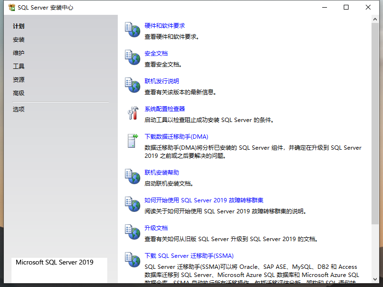Click the wrench tools icon for 系统配置检查器
The width and height of the screenshot is (383, 287).
[133, 113]
